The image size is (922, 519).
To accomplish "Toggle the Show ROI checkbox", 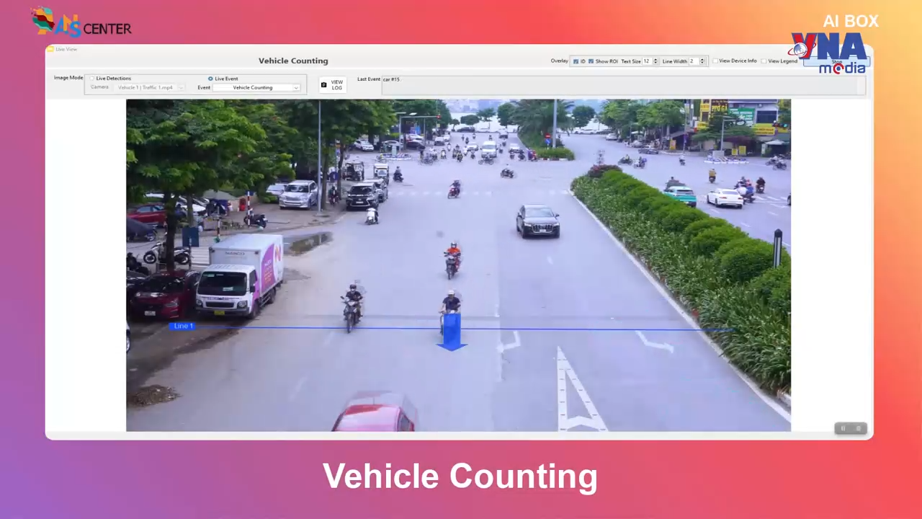I will tap(591, 61).
